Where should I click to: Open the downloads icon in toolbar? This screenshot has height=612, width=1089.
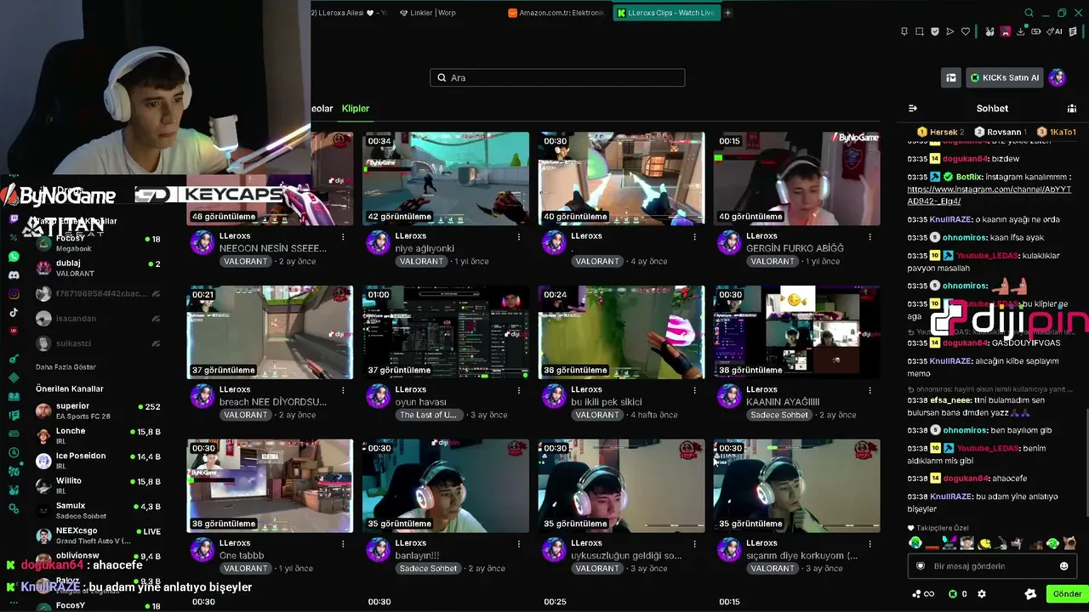pyautogui.click(x=1021, y=31)
